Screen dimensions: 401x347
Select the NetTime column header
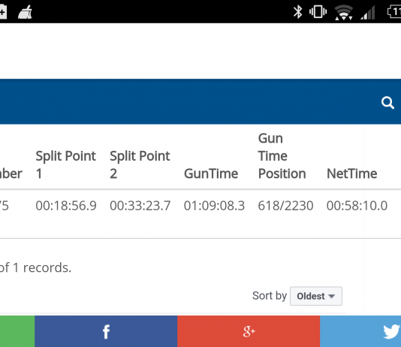pos(352,173)
